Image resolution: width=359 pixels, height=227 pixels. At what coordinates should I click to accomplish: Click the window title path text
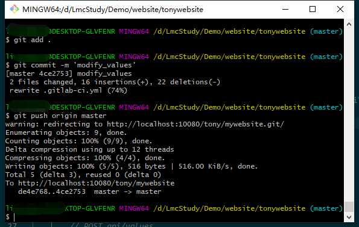coord(113,10)
